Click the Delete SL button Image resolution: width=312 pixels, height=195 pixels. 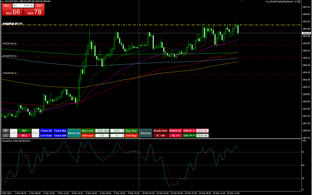coord(175,131)
